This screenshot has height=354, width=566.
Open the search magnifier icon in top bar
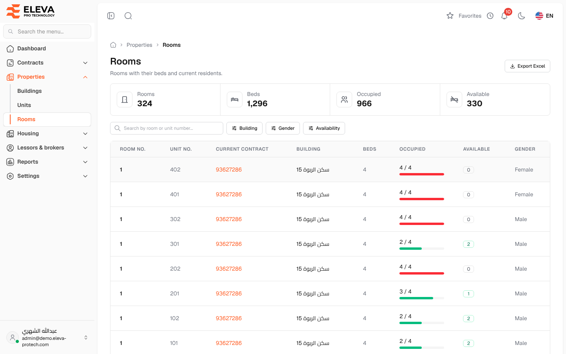point(128,16)
